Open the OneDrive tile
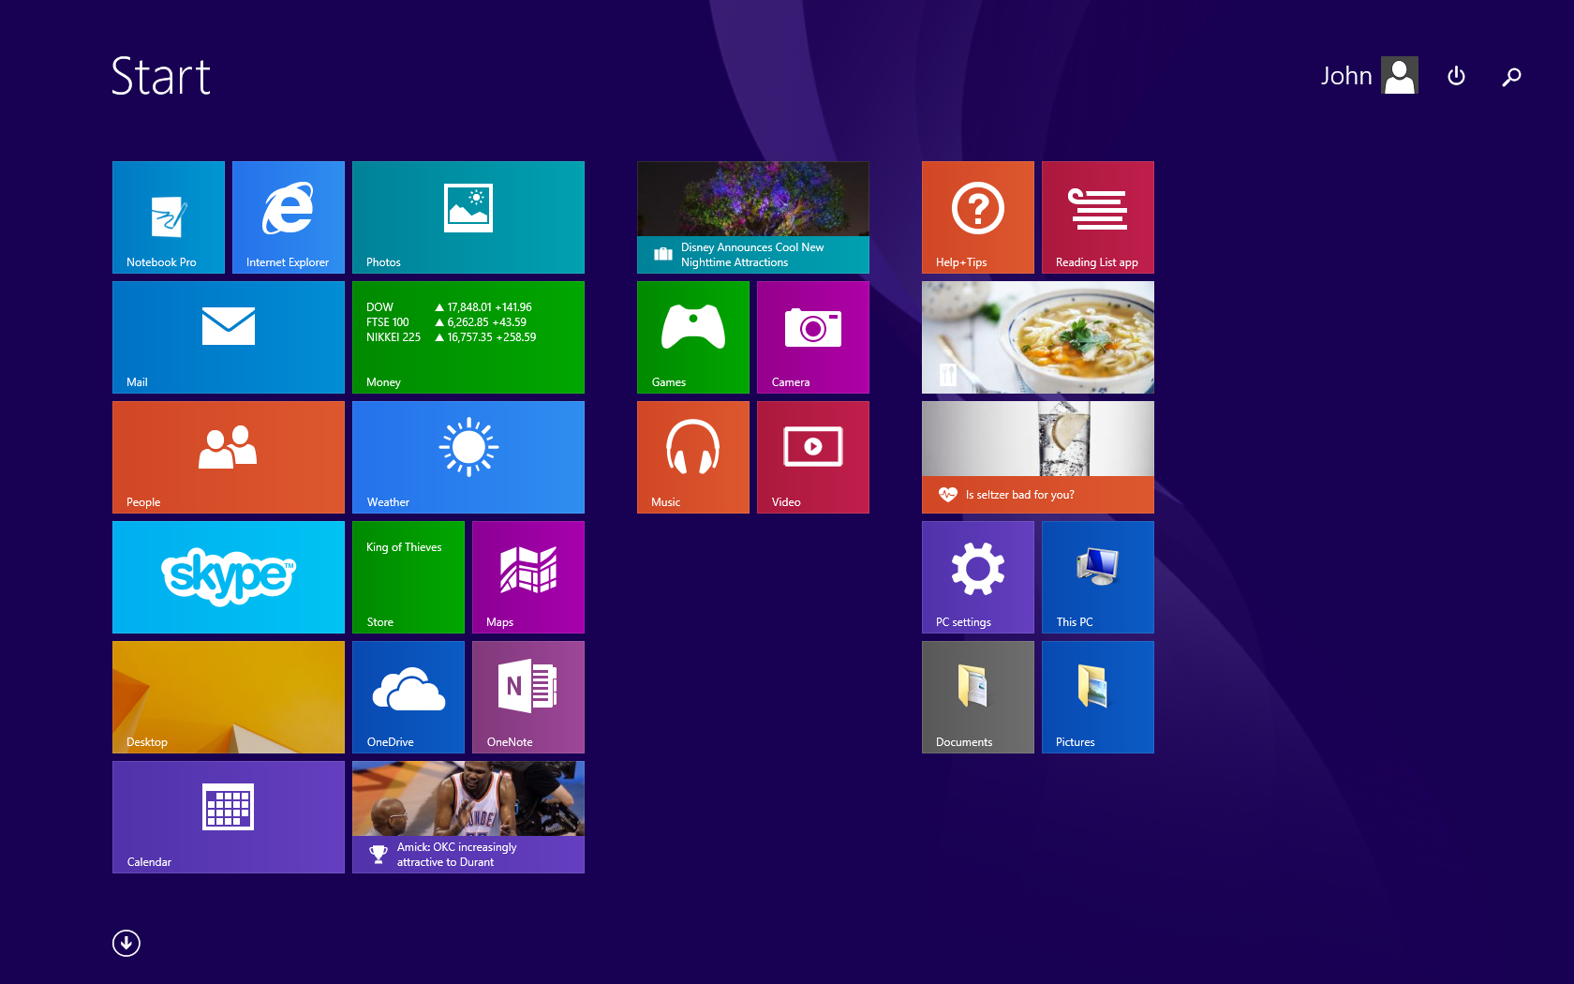1574x984 pixels. point(408,697)
